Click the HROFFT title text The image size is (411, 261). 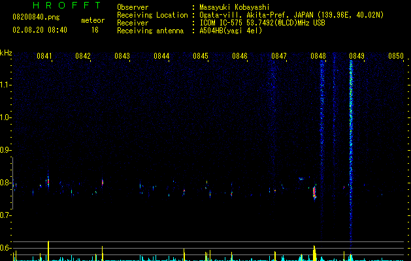pyautogui.click(x=67, y=5)
